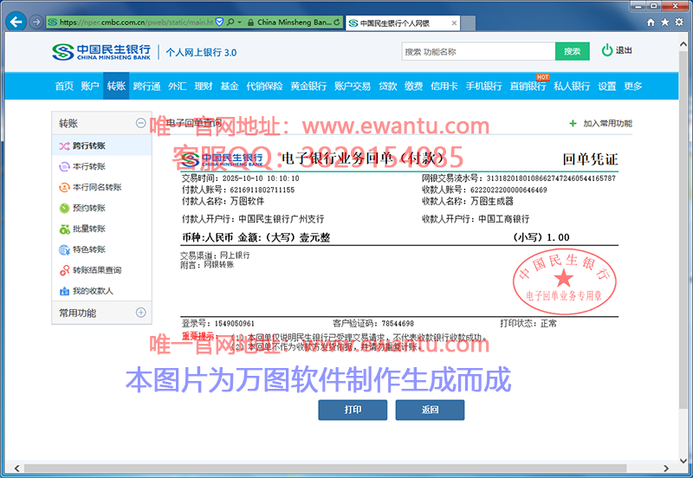Expand the 常用功能 sidebar section

(x=140, y=313)
